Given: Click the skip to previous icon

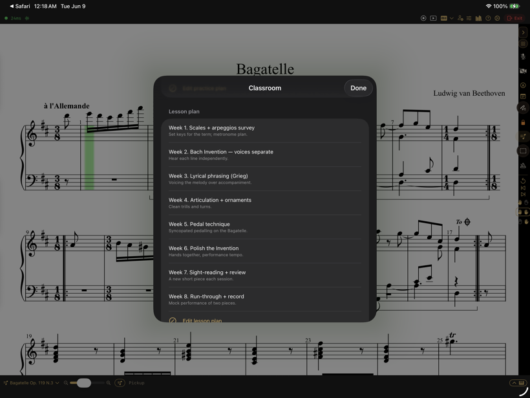Looking at the screenshot, I should (524, 188).
